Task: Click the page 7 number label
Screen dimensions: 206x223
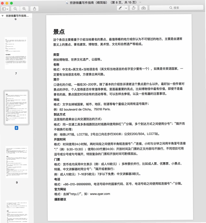Action: (x=16, y=74)
